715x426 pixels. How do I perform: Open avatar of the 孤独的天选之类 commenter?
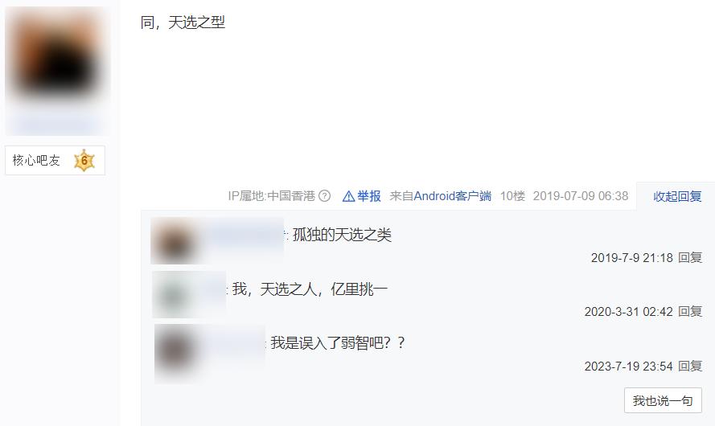point(175,240)
